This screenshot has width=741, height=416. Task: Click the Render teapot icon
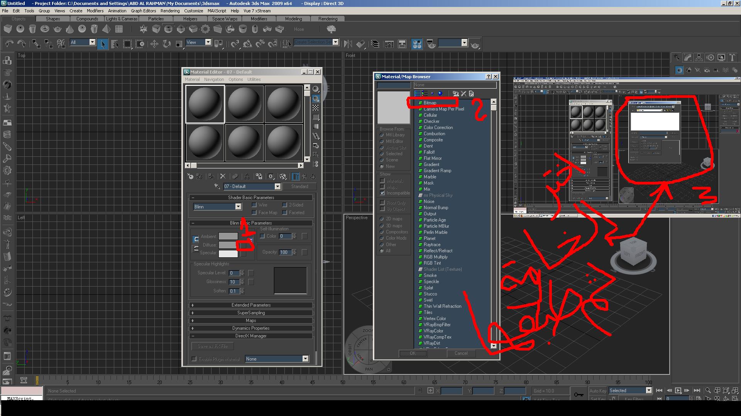point(475,45)
